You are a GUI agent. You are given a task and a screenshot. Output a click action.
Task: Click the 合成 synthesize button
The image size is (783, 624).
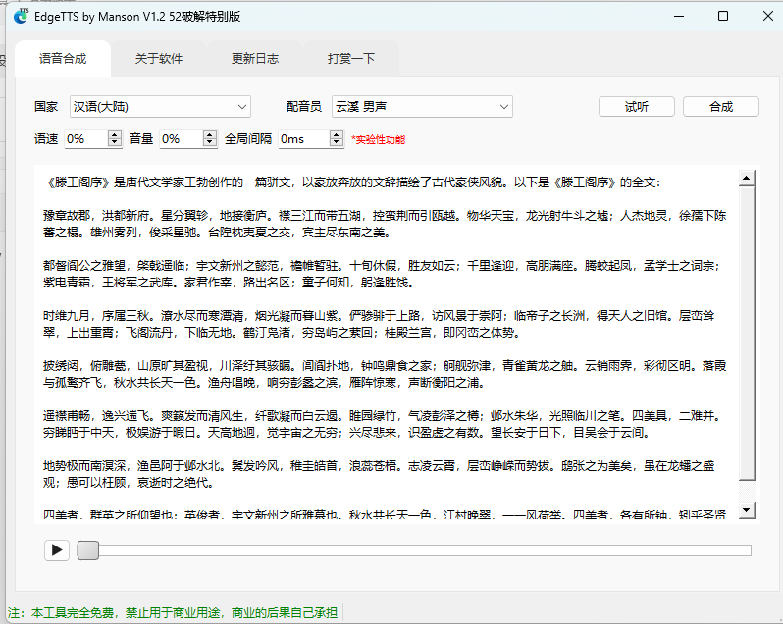click(x=720, y=107)
